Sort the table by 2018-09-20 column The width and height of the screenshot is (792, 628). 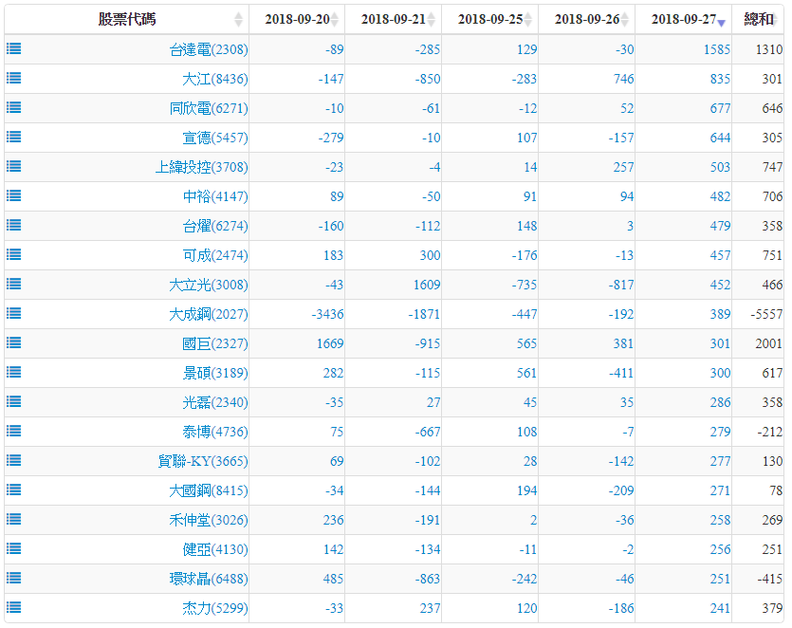(297, 20)
